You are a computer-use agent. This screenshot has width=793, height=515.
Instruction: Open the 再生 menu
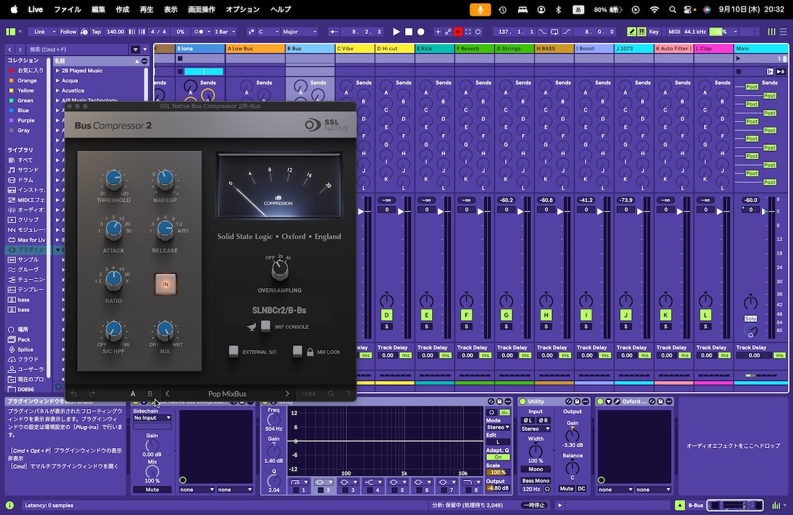tap(147, 9)
